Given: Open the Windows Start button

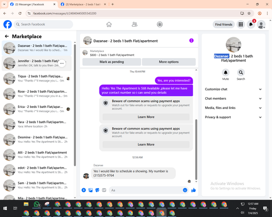Looking at the screenshot, I should (5, 208).
